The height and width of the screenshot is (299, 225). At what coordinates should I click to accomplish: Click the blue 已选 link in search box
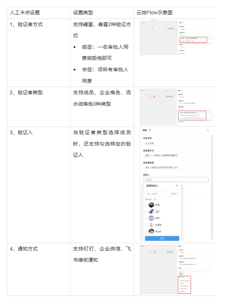(174, 194)
